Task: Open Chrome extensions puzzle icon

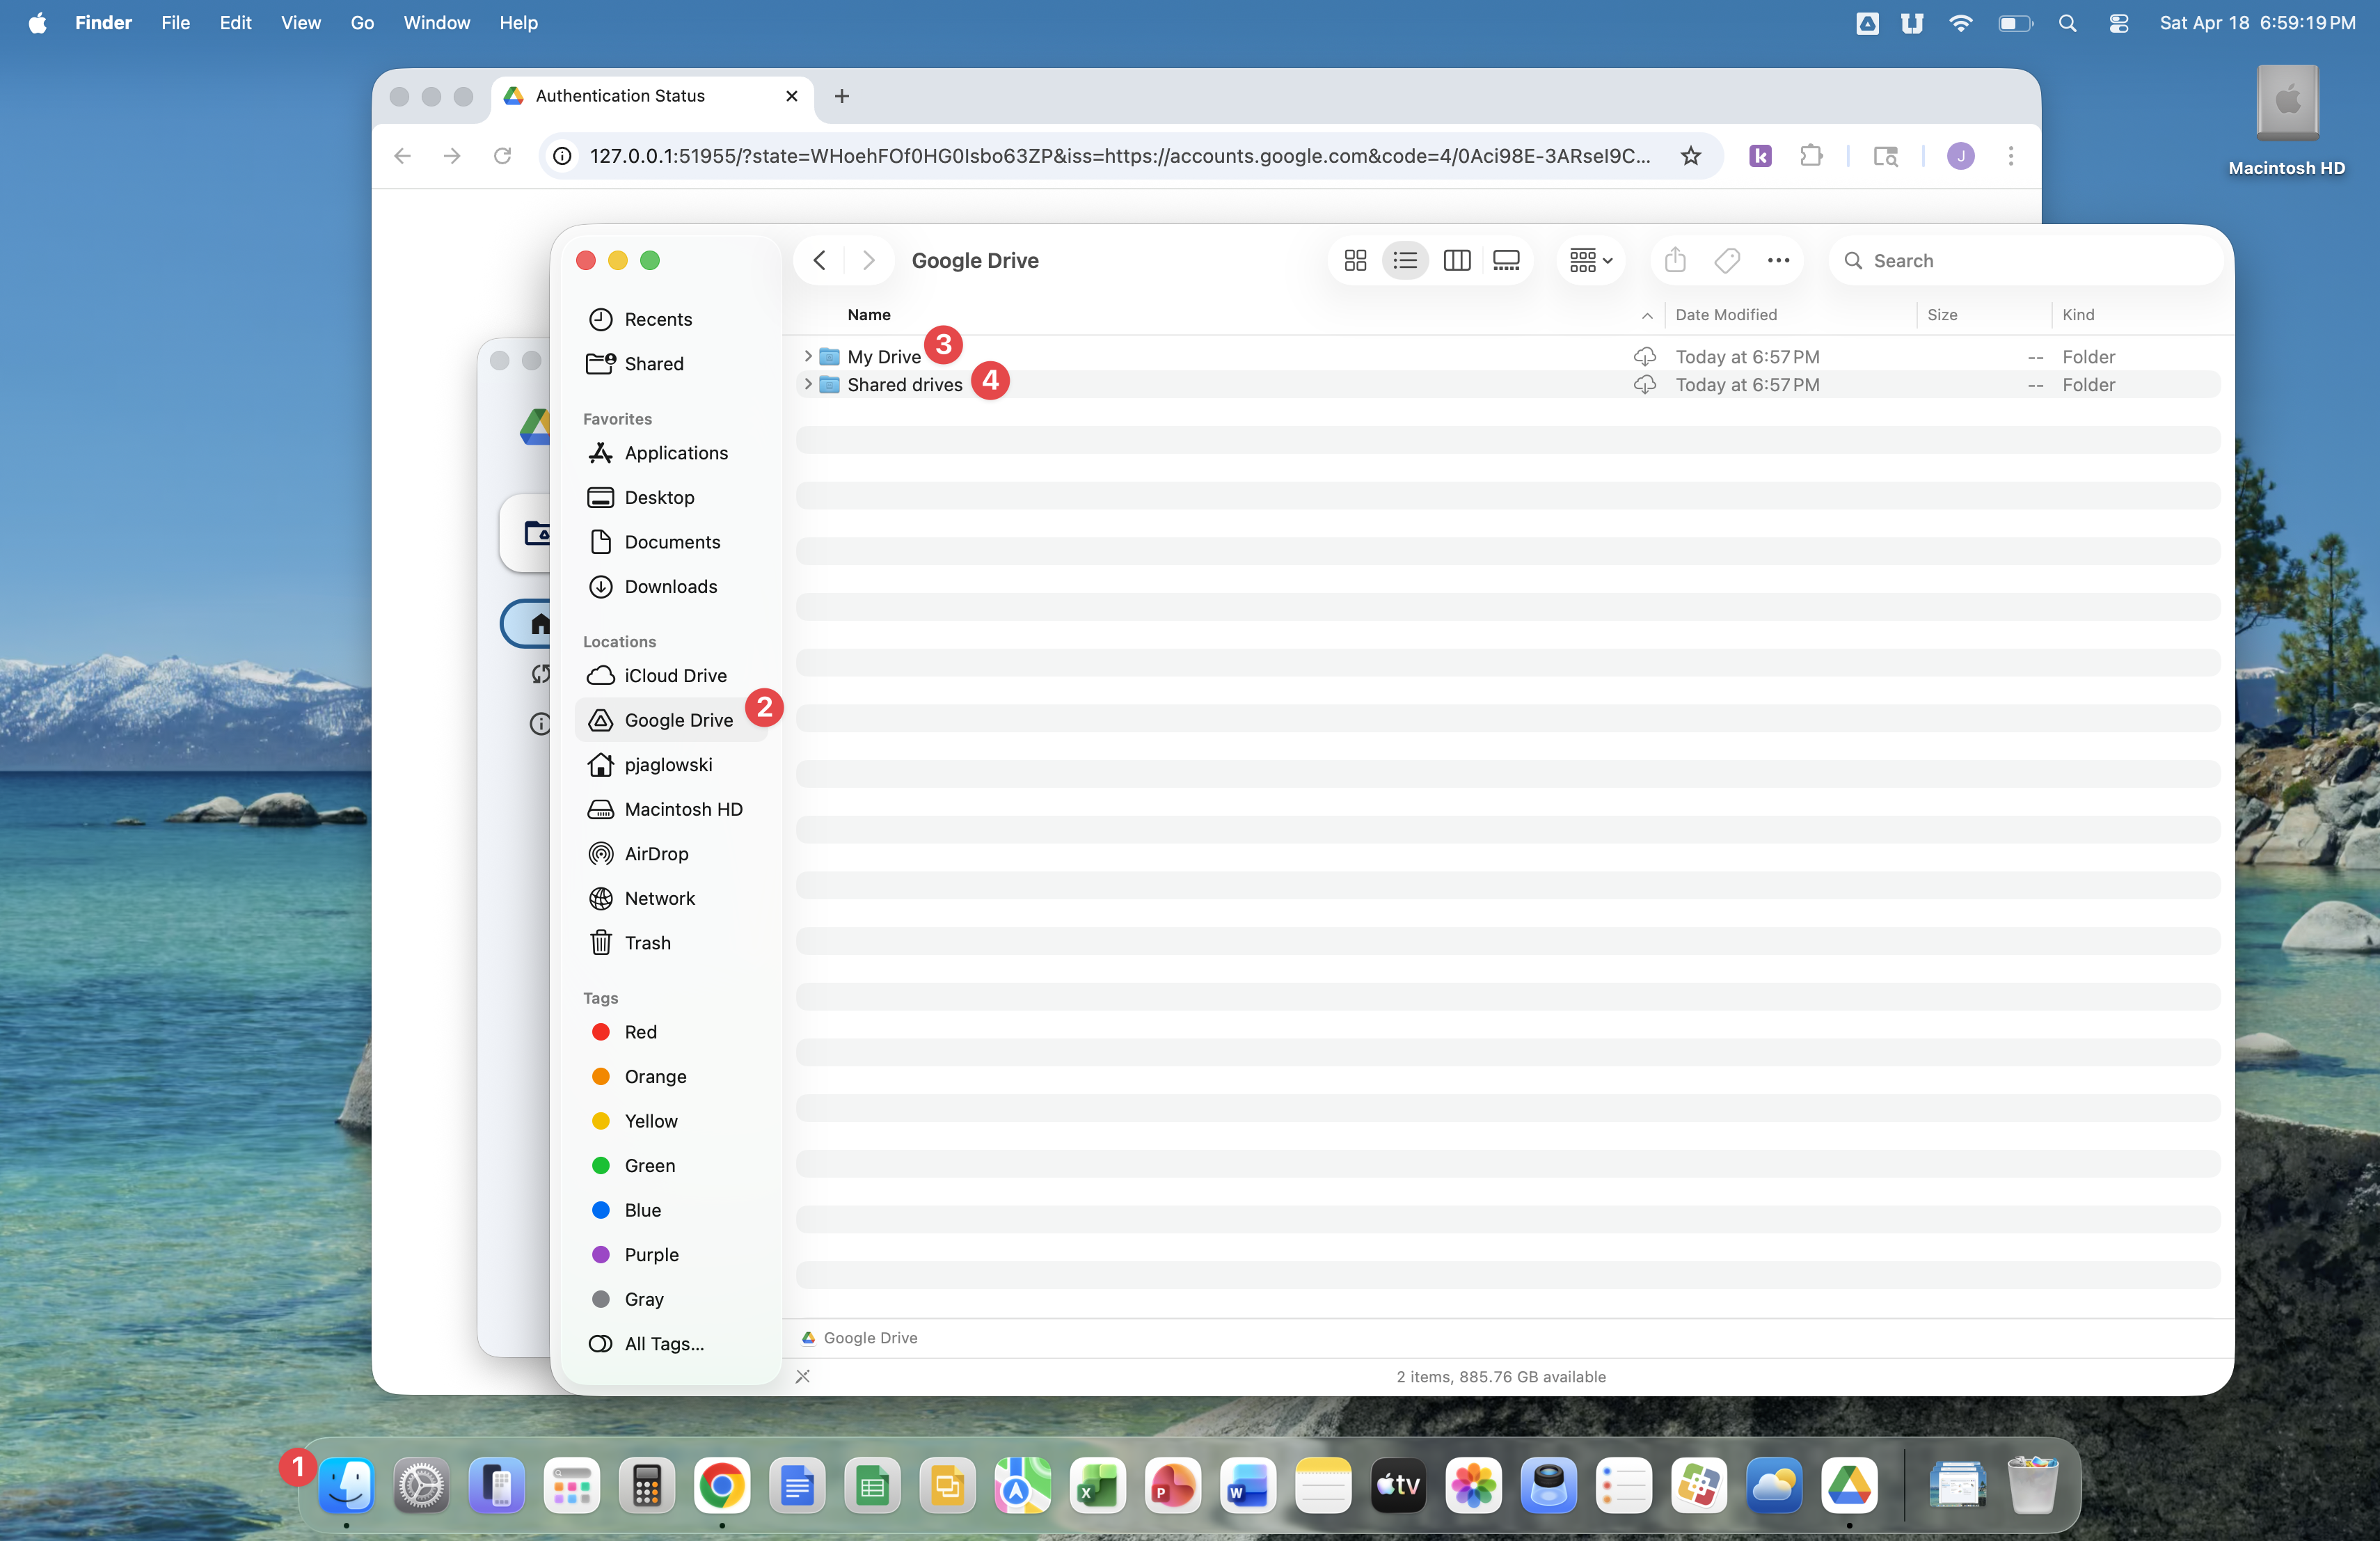Action: click(x=1811, y=156)
